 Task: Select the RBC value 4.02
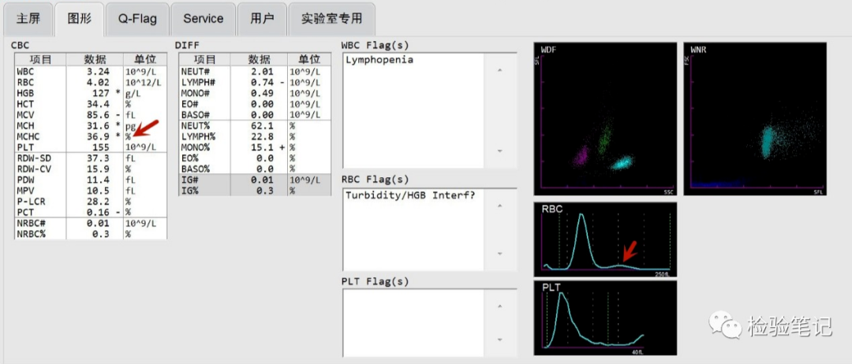pos(99,83)
